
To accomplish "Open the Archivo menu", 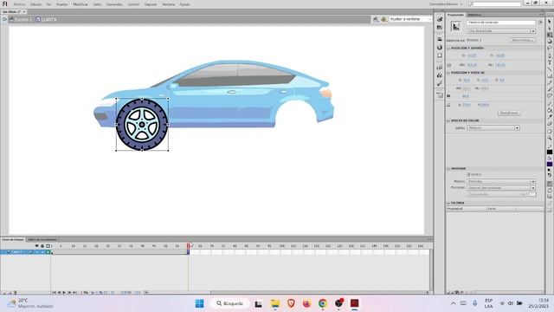I will pos(19,4).
